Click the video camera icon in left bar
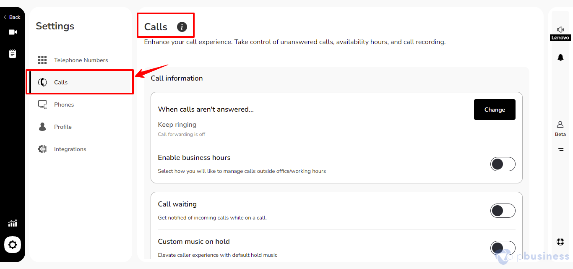Image resolution: width=573 pixels, height=269 pixels. 13,32
